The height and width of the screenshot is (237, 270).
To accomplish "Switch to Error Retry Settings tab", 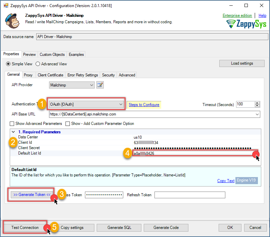I will click(83, 75).
